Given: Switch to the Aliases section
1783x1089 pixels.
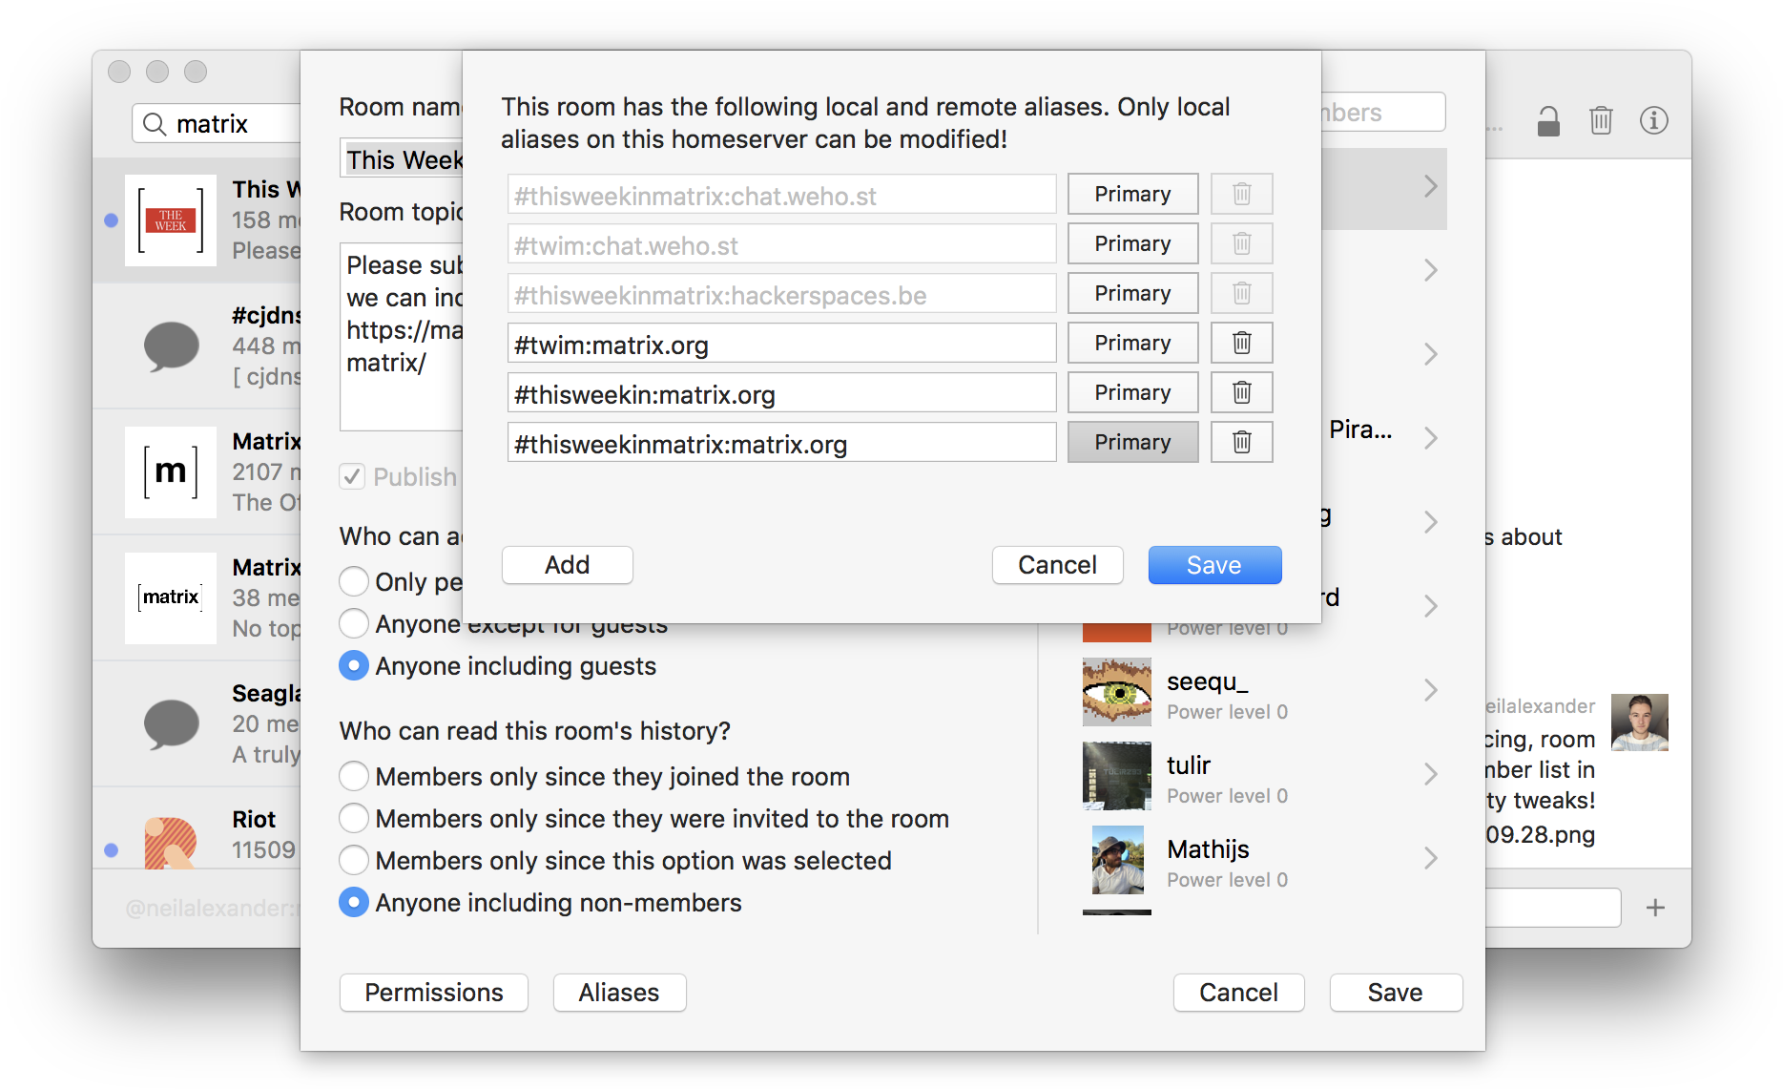Looking at the screenshot, I should tap(618, 993).
